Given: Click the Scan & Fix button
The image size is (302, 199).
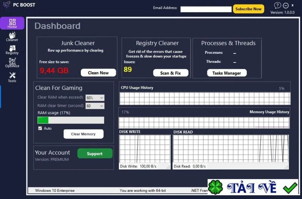Looking at the screenshot, I should [171, 73].
